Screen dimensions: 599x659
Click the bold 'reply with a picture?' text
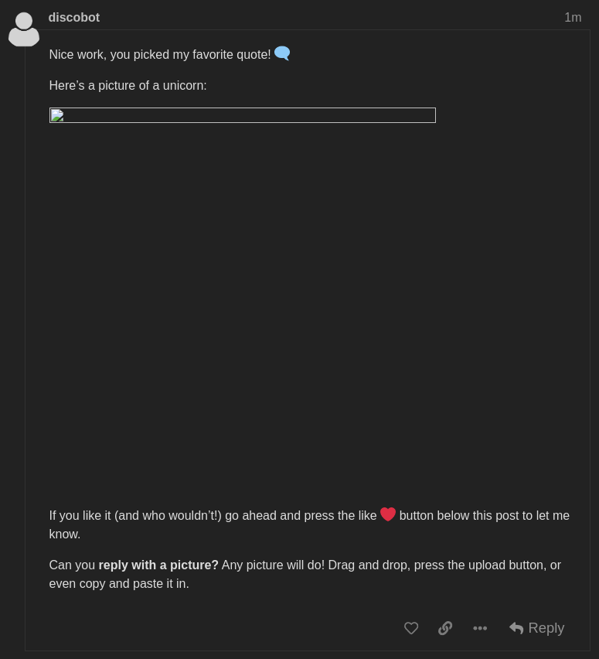click(158, 565)
